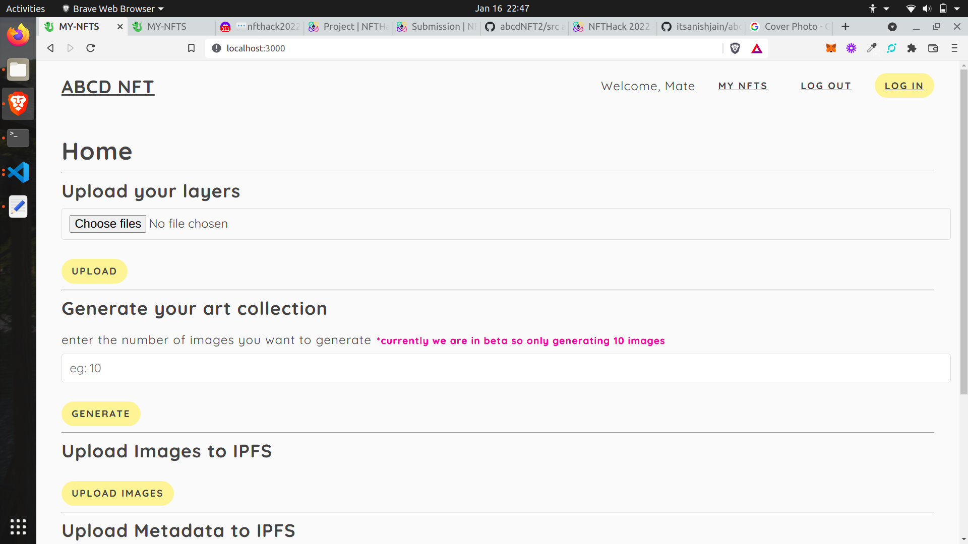Image resolution: width=968 pixels, height=544 pixels.
Task: Click the VS Code icon in the dock
Action: (18, 172)
